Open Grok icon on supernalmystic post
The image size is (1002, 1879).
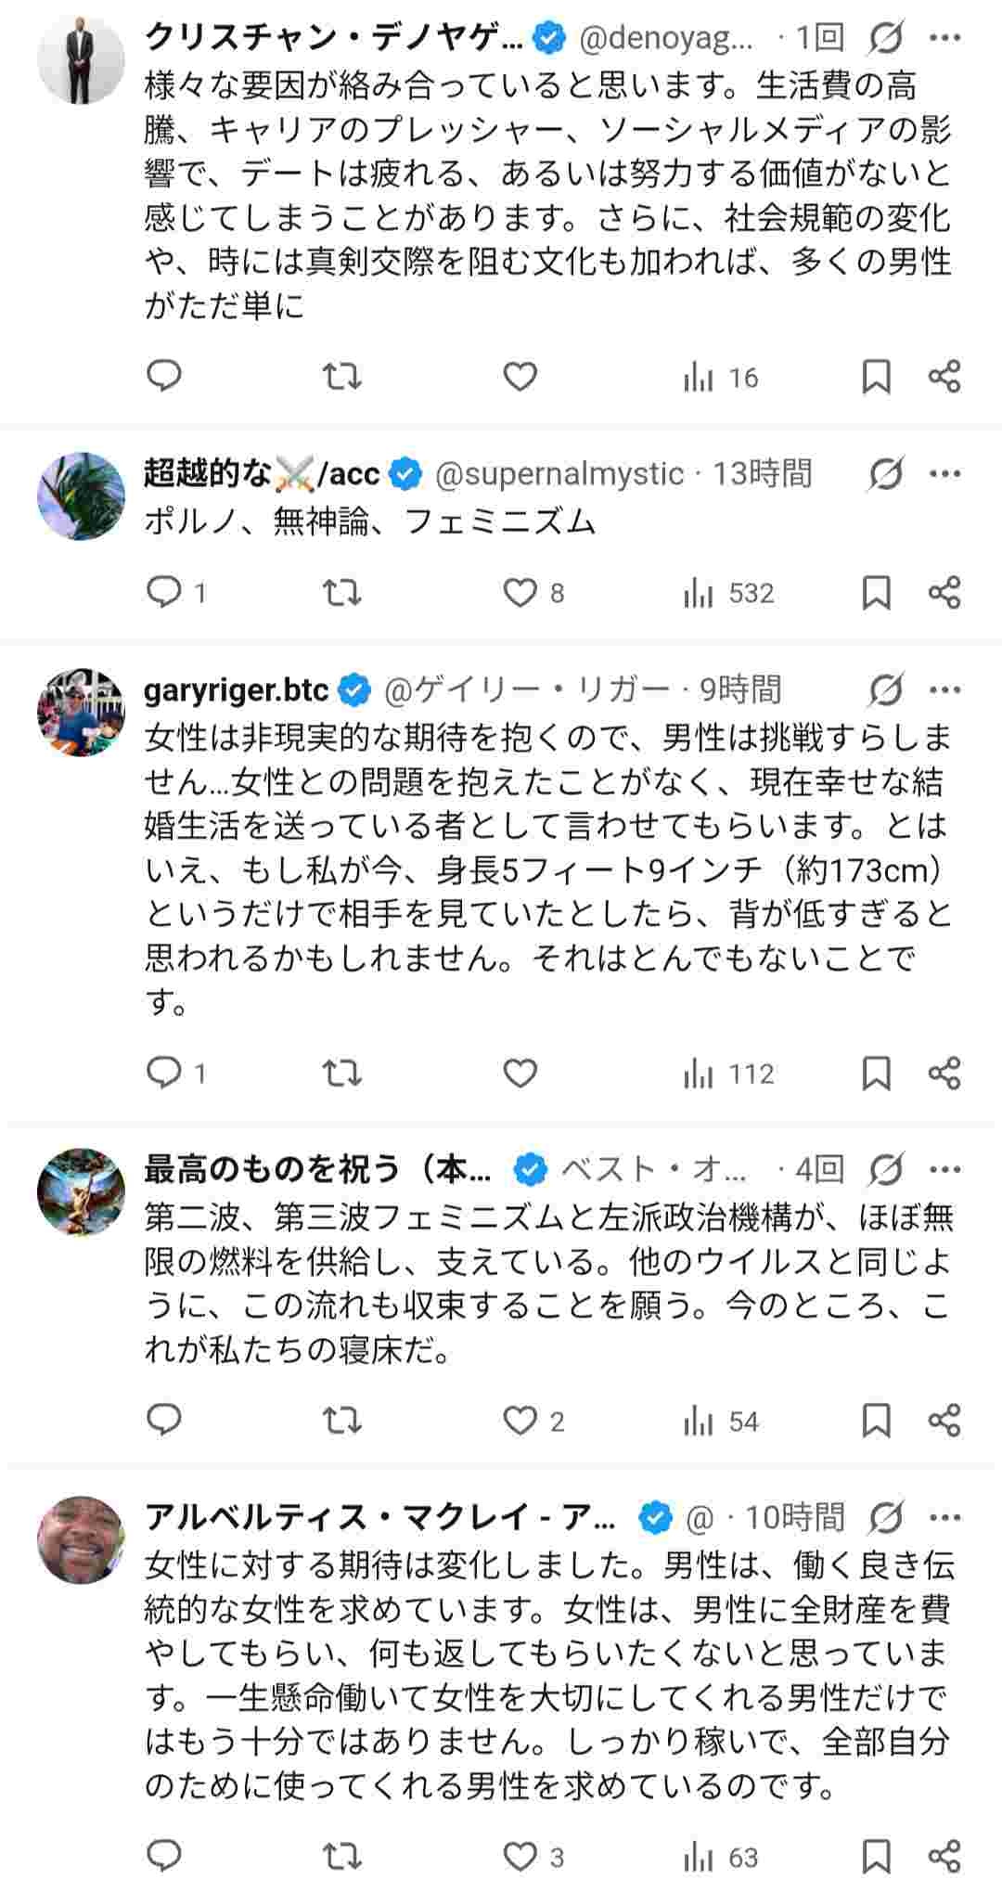pos(886,474)
